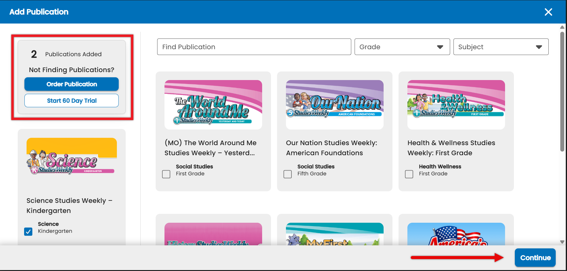This screenshot has height=271, width=567.
Task: Click title 'Our Nation Studies Weekly: American Foundations'
Action: click(x=332, y=148)
